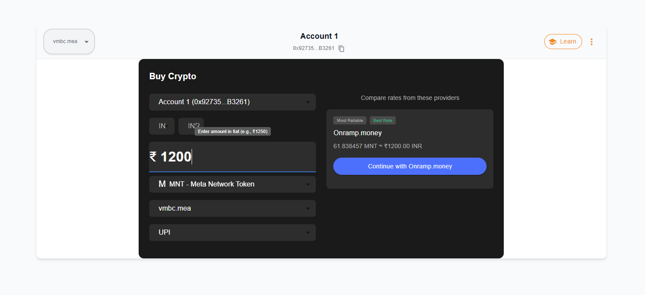Screen dimensions: 645x295
Task: Open the three-dot options menu
Action: 592,42
